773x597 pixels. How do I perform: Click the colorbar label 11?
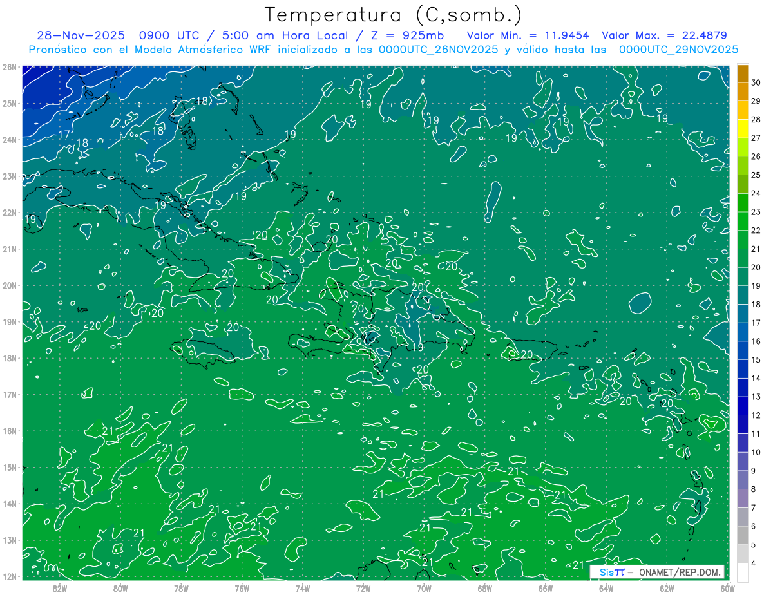click(x=756, y=433)
